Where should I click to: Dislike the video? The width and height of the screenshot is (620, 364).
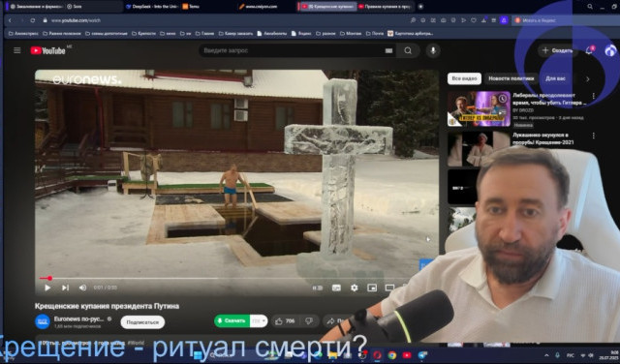(x=309, y=321)
